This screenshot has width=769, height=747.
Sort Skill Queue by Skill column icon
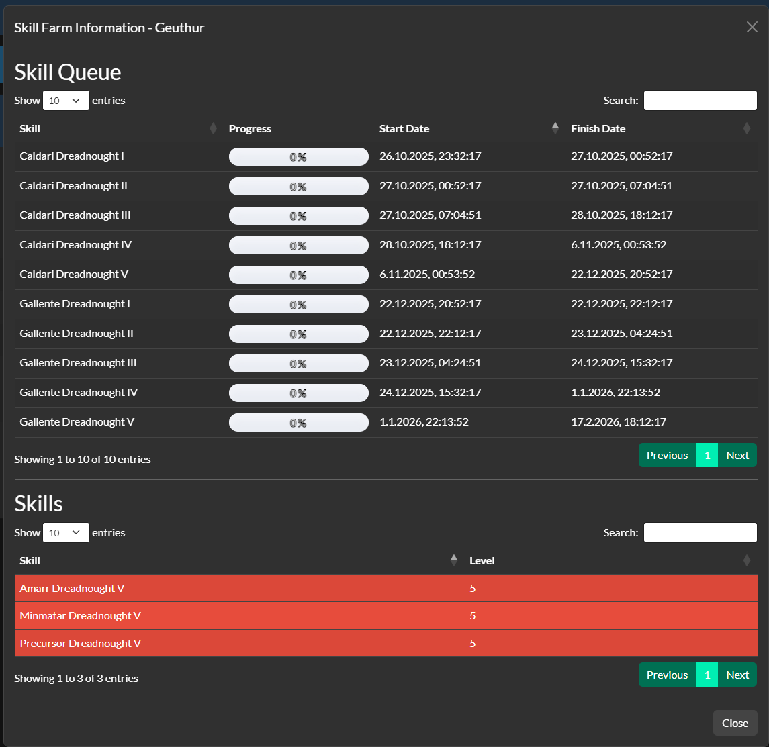click(x=214, y=128)
